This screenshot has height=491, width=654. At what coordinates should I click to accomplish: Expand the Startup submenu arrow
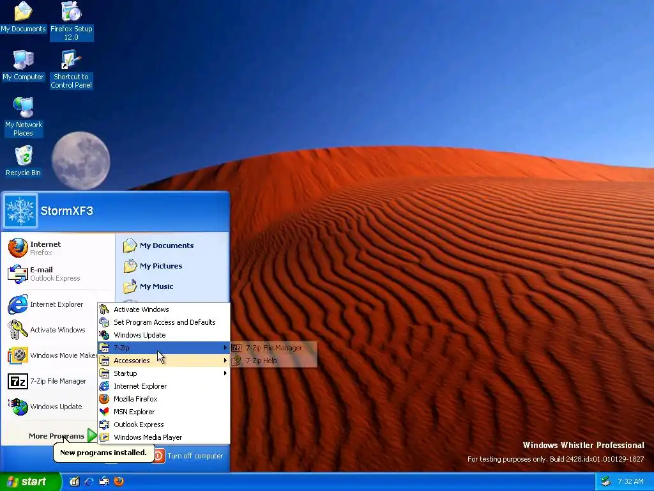tap(225, 373)
